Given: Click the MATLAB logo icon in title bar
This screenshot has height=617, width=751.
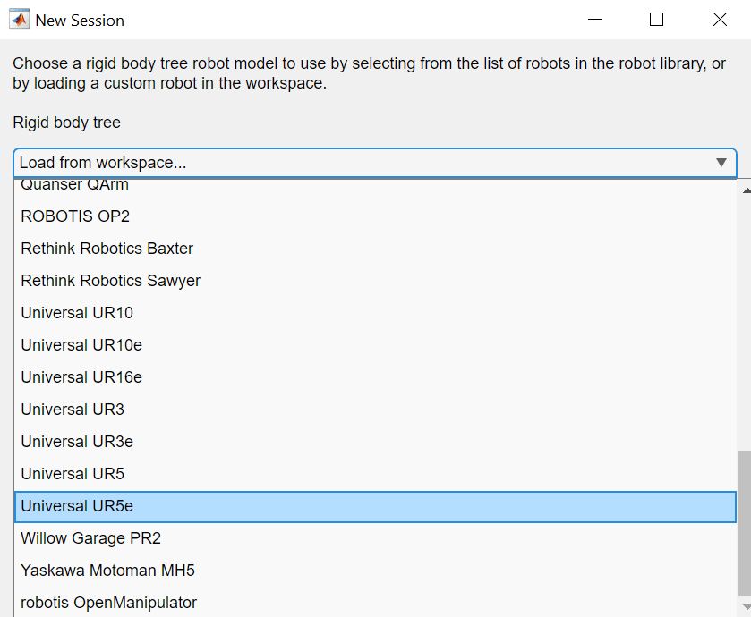Looking at the screenshot, I should (19, 20).
